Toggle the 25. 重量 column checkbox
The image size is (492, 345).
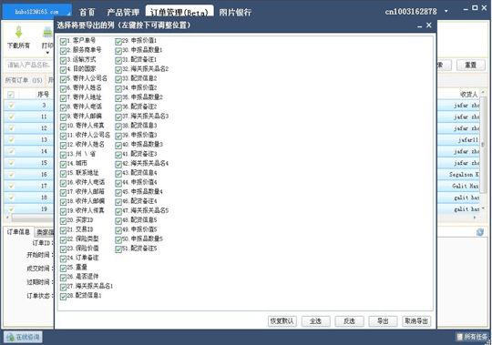point(63,268)
